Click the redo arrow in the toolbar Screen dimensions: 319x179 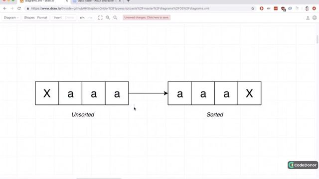tap(90, 18)
